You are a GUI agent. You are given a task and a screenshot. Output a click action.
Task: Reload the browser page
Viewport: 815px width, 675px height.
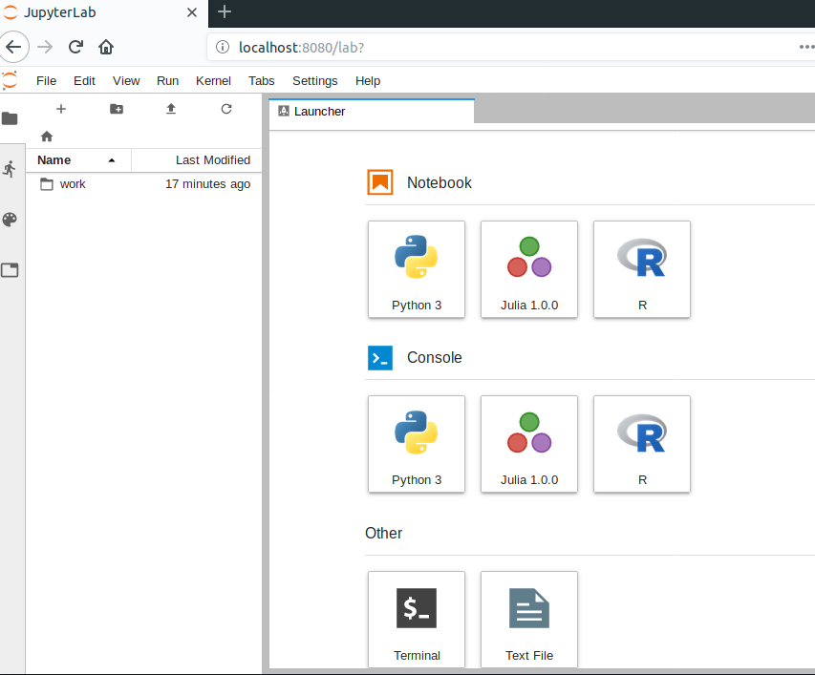click(x=75, y=47)
